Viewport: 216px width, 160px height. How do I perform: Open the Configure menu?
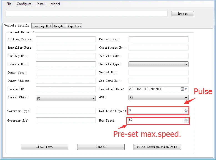coord(24,4)
